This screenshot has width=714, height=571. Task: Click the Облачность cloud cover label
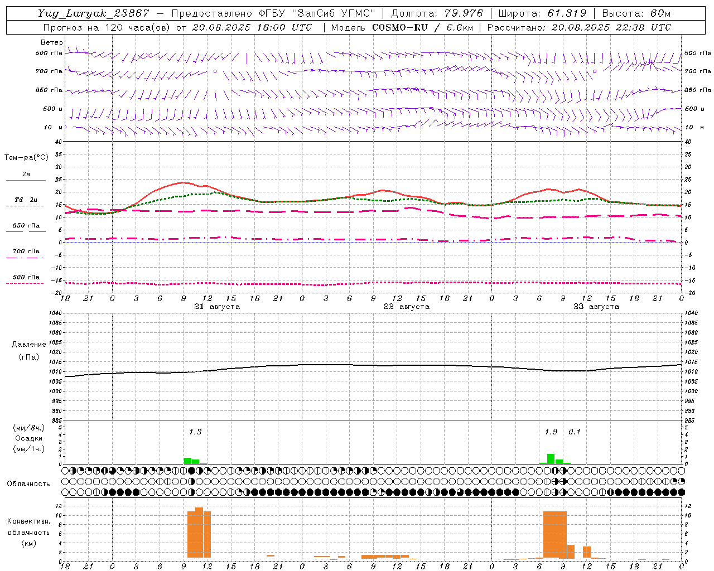(28, 484)
